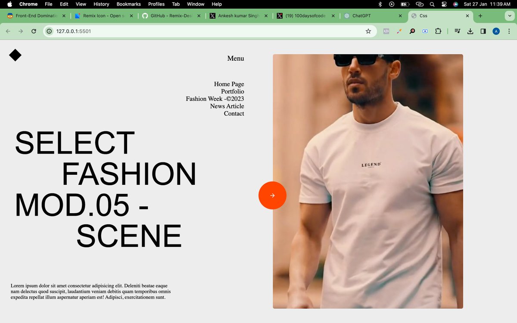
Task: Open the History menu
Action: pyautogui.click(x=102, y=4)
